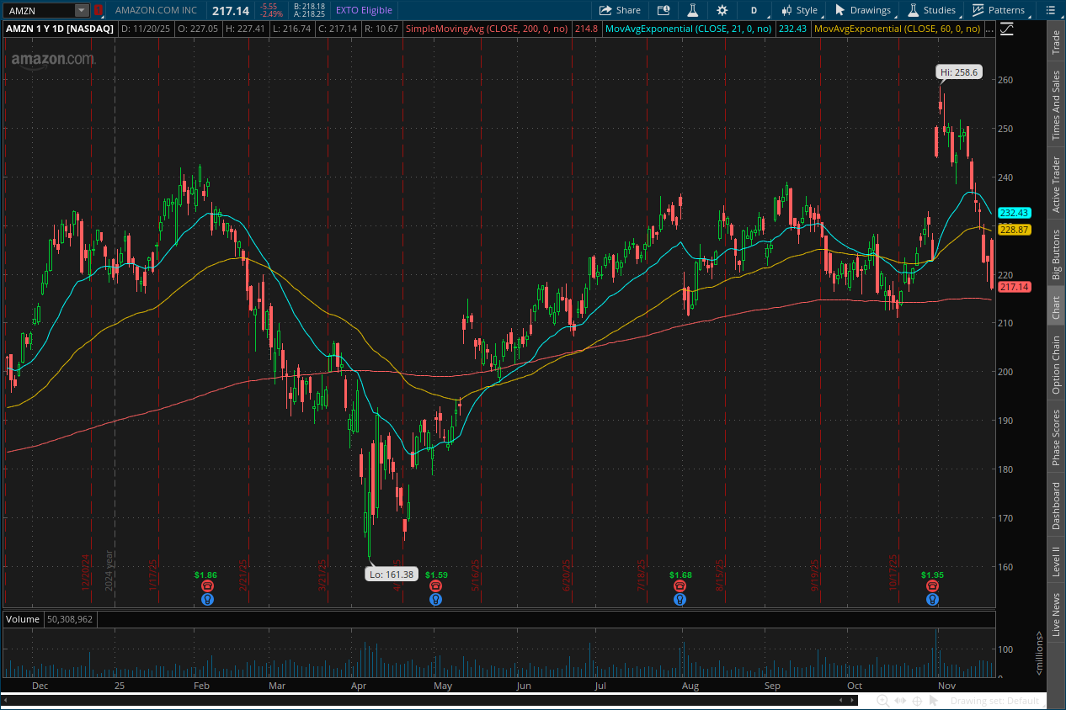The image size is (1066, 710).
Task: Open the Level II side tab
Action: pos(1056,561)
